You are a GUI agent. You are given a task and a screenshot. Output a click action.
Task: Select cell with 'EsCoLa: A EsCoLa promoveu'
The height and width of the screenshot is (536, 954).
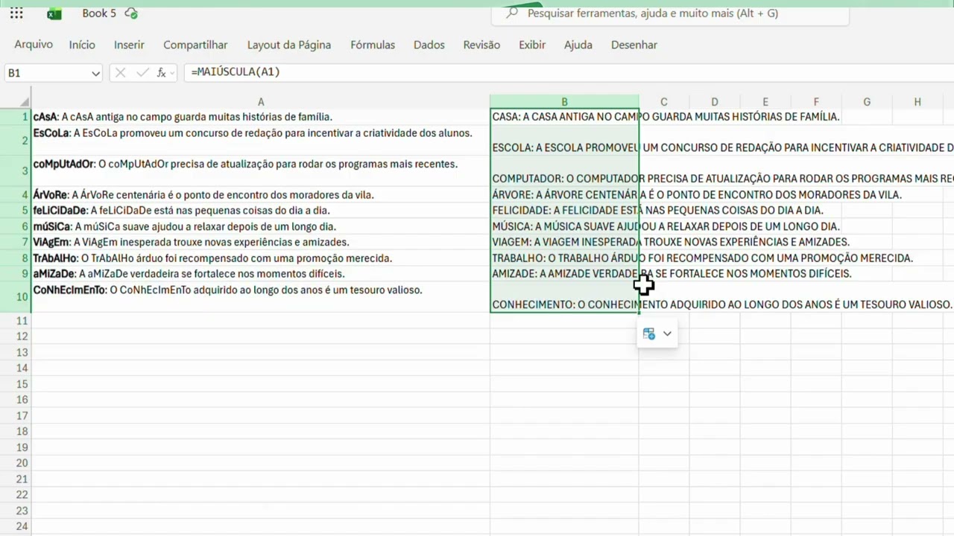260,140
